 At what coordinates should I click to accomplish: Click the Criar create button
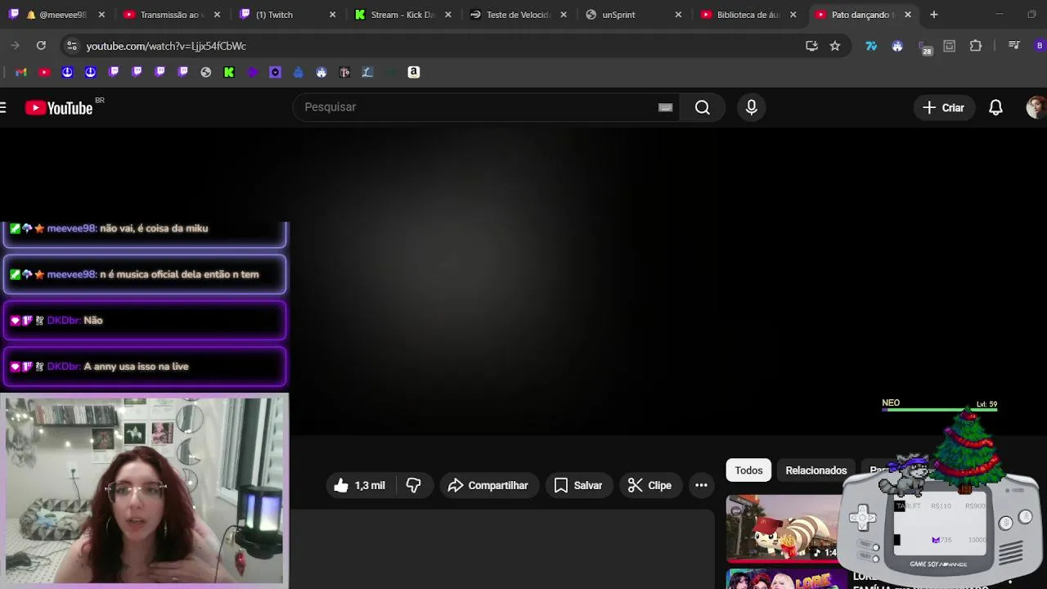point(943,107)
